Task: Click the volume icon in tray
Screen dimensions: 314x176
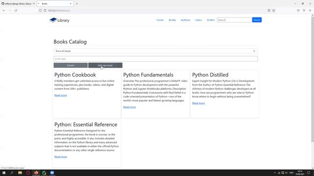Action: coord(287,173)
